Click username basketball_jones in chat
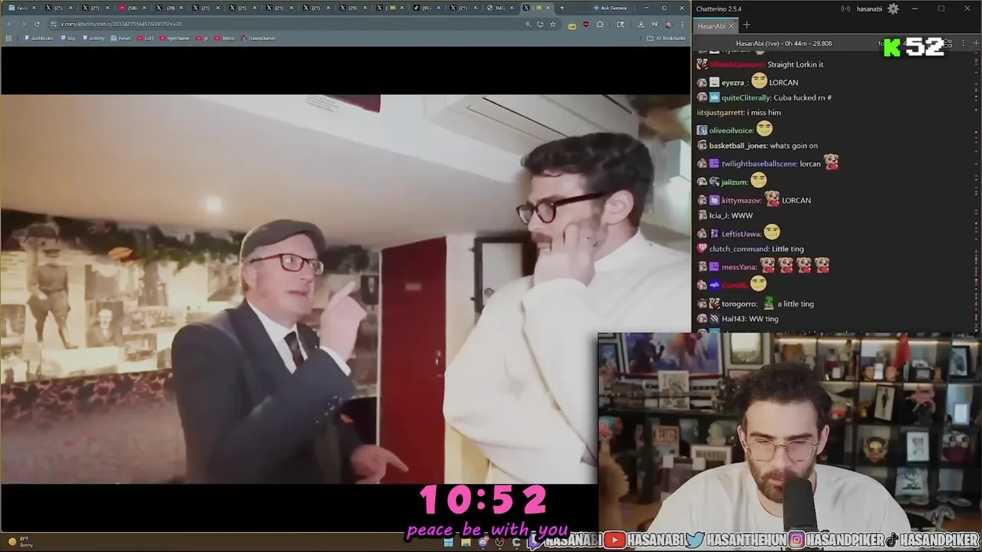 (737, 146)
